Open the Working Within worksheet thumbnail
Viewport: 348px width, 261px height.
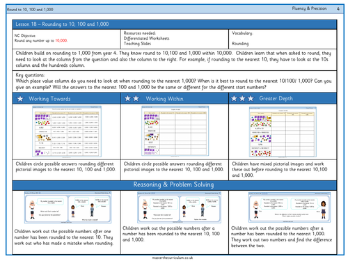tap(175, 131)
